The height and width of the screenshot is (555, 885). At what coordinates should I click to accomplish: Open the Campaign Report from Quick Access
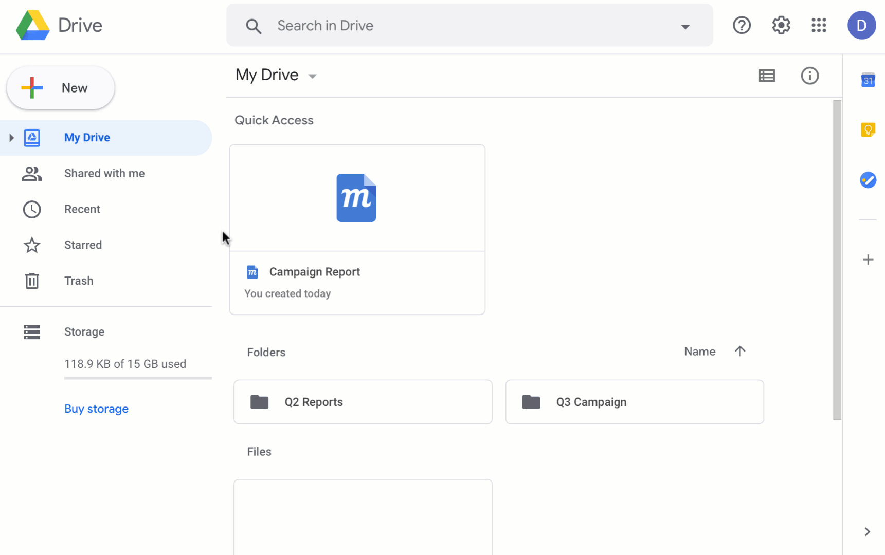click(x=357, y=229)
